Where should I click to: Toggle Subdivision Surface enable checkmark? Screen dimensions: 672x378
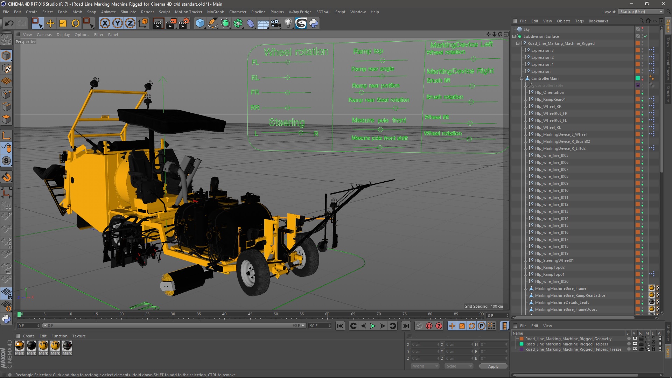646,36
